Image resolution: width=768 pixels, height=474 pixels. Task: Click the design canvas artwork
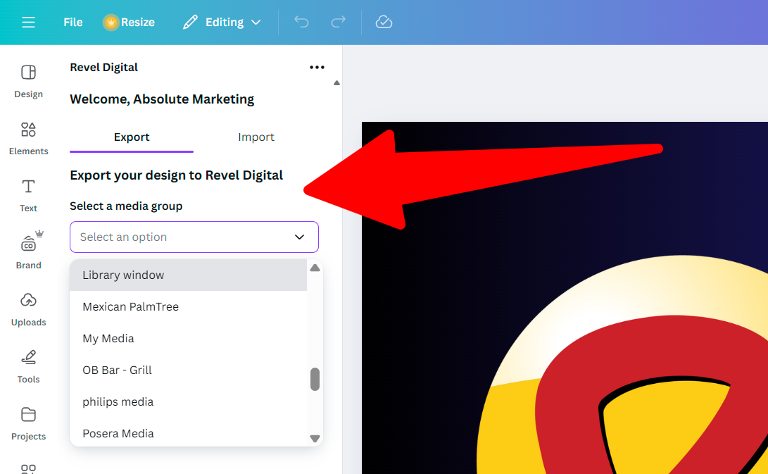click(x=565, y=297)
